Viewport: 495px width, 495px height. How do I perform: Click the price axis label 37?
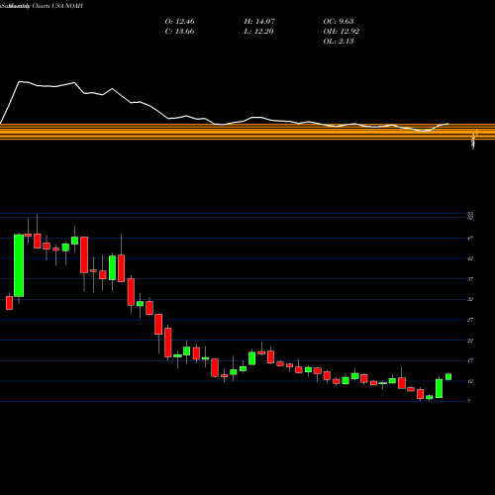tap(470, 279)
